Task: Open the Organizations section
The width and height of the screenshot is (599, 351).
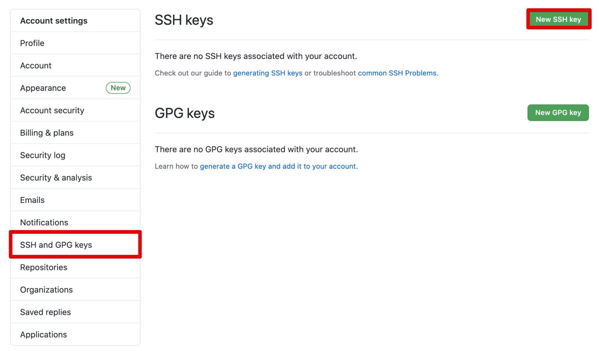Action: pos(46,289)
